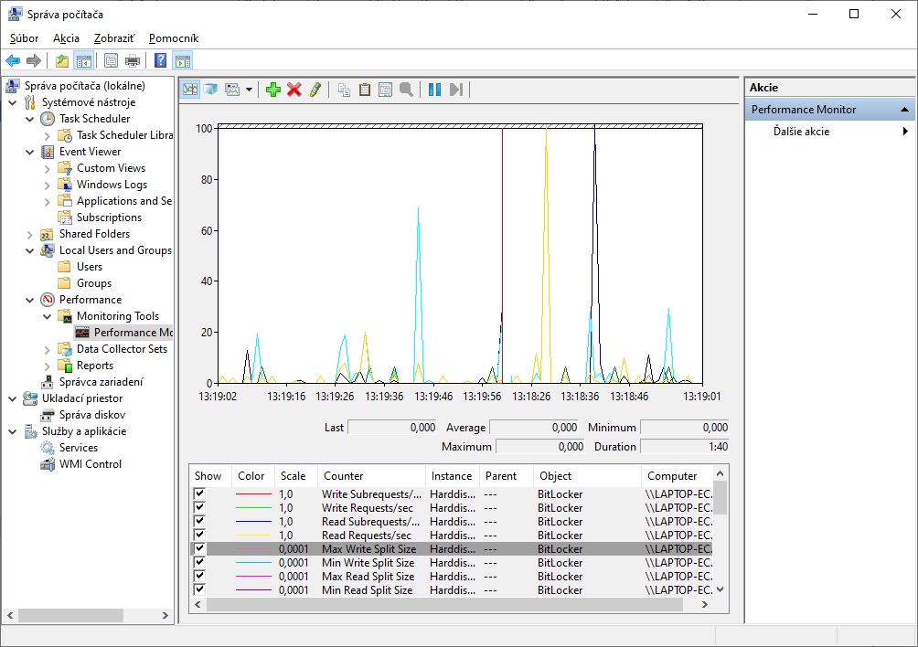
Task: Delete selected counter with red X icon
Action: tap(294, 90)
